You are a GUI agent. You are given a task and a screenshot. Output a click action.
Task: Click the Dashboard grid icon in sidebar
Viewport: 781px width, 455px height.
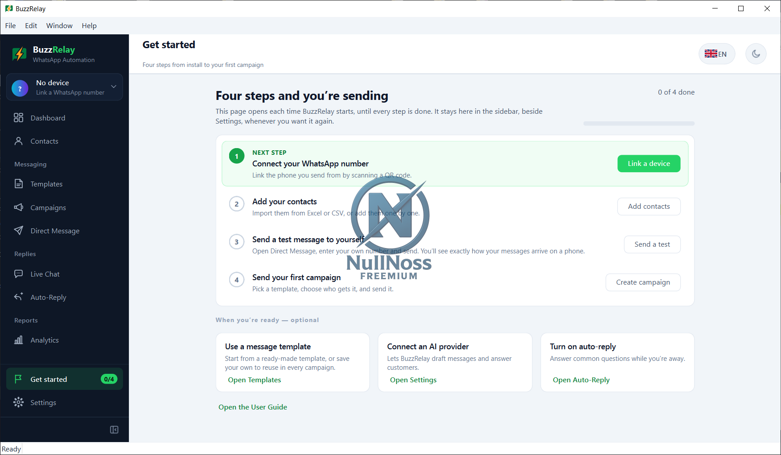coord(18,118)
